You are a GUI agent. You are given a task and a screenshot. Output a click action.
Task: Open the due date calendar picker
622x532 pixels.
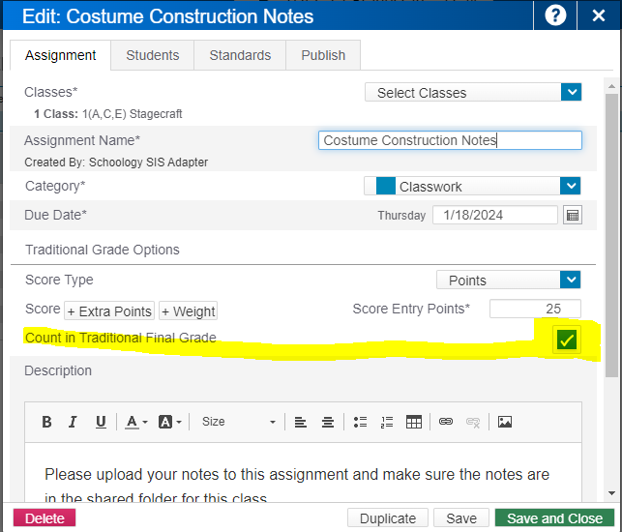click(573, 216)
